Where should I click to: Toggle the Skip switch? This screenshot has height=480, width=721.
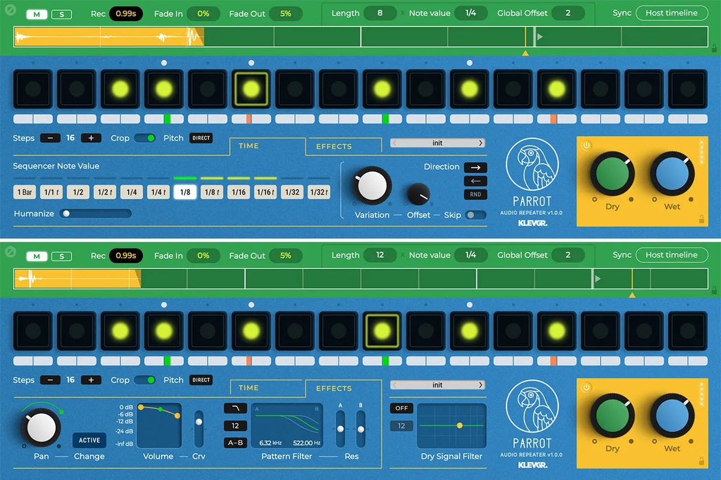coord(475,215)
